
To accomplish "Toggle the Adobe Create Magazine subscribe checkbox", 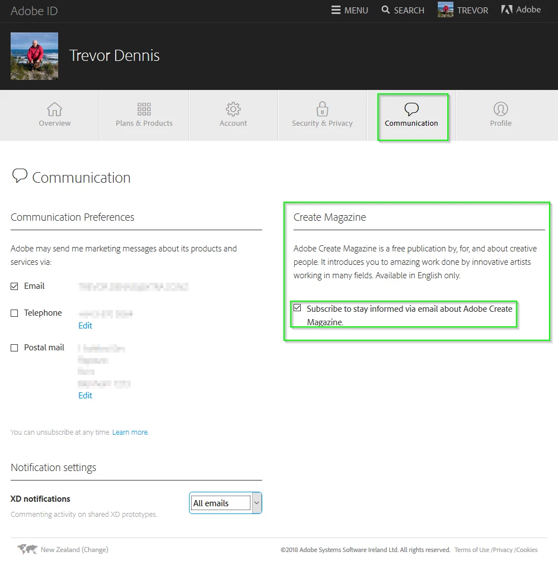I will point(297,308).
